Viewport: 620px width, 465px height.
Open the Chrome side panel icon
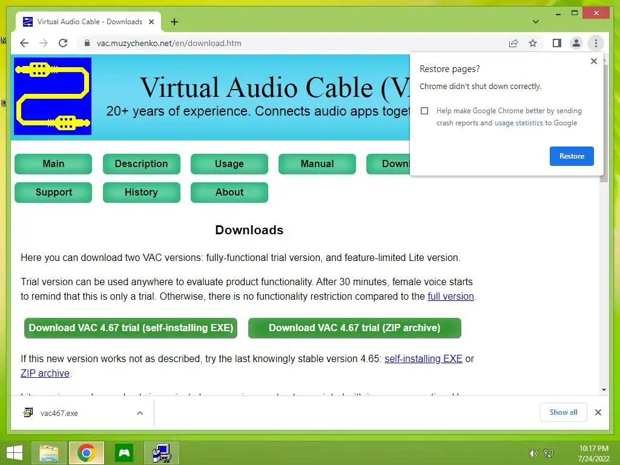click(x=557, y=43)
